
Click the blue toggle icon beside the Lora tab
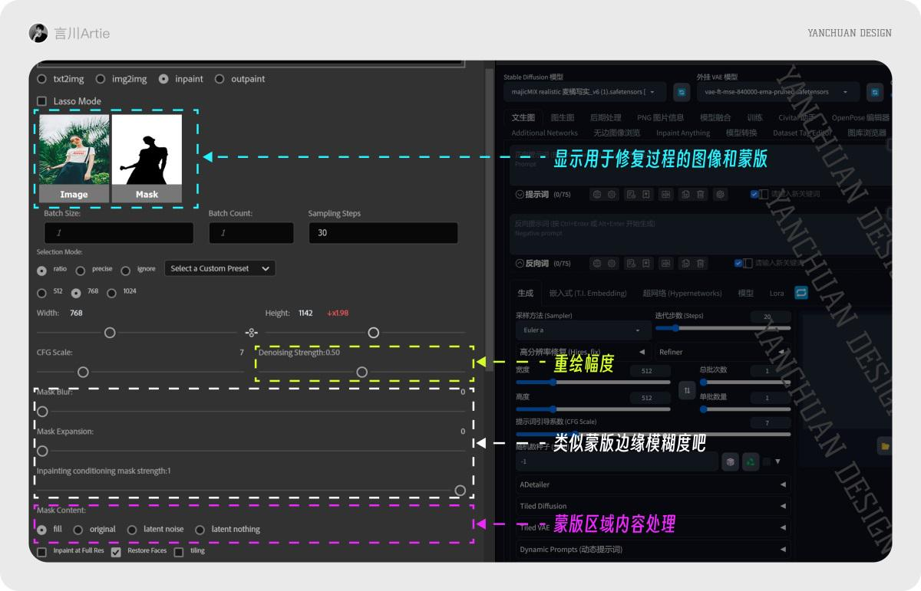coord(799,293)
